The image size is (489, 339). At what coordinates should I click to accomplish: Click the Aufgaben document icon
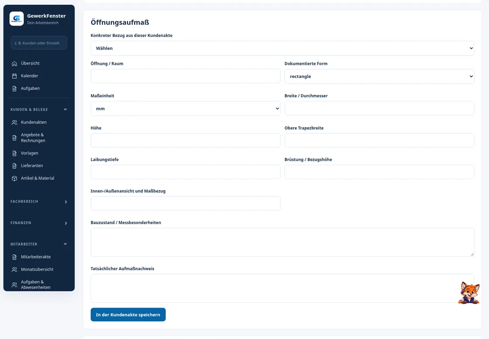click(x=14, y=89)
